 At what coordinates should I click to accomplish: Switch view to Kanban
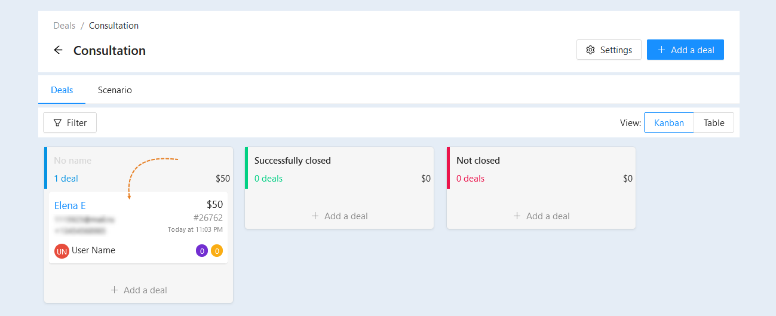pyautogui.click(x=668, y=122)
